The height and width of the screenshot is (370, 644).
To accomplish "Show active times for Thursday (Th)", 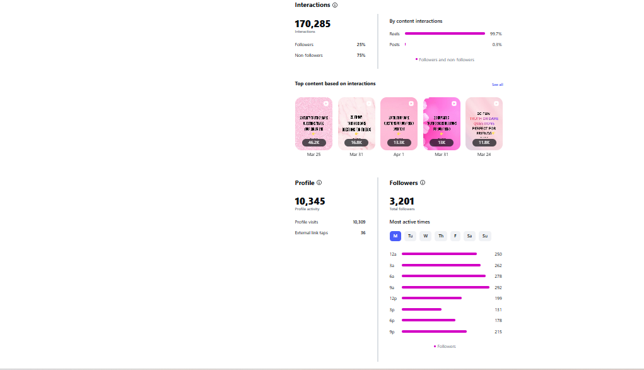I will [441, 236].
